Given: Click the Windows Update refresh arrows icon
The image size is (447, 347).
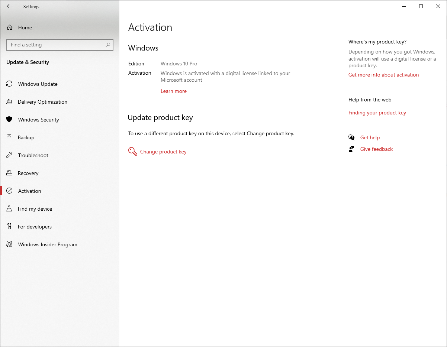Looking at the screenshot, I should 10,84.
